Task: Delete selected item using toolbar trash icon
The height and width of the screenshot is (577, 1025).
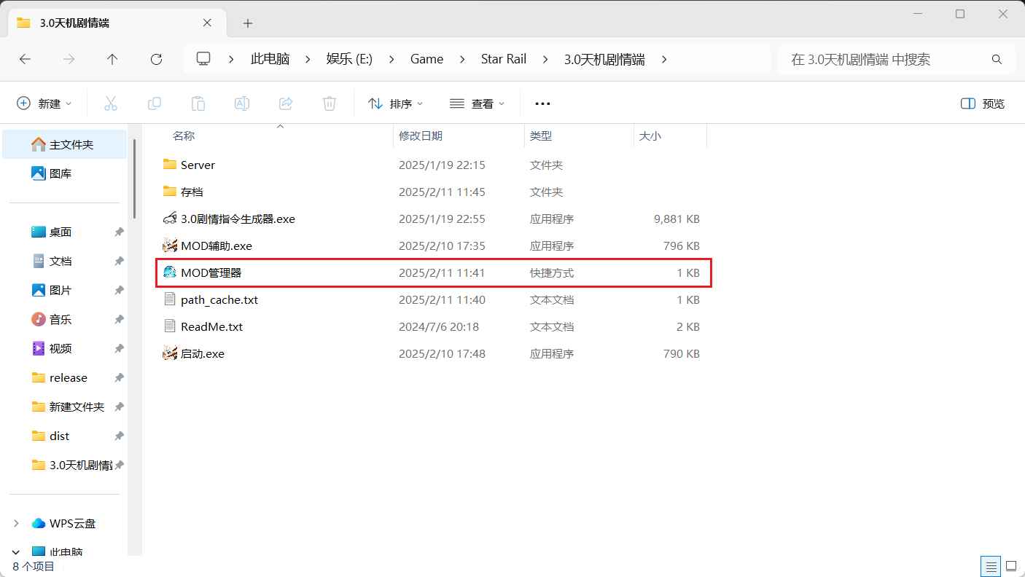Action: click(x=330, y=103)
